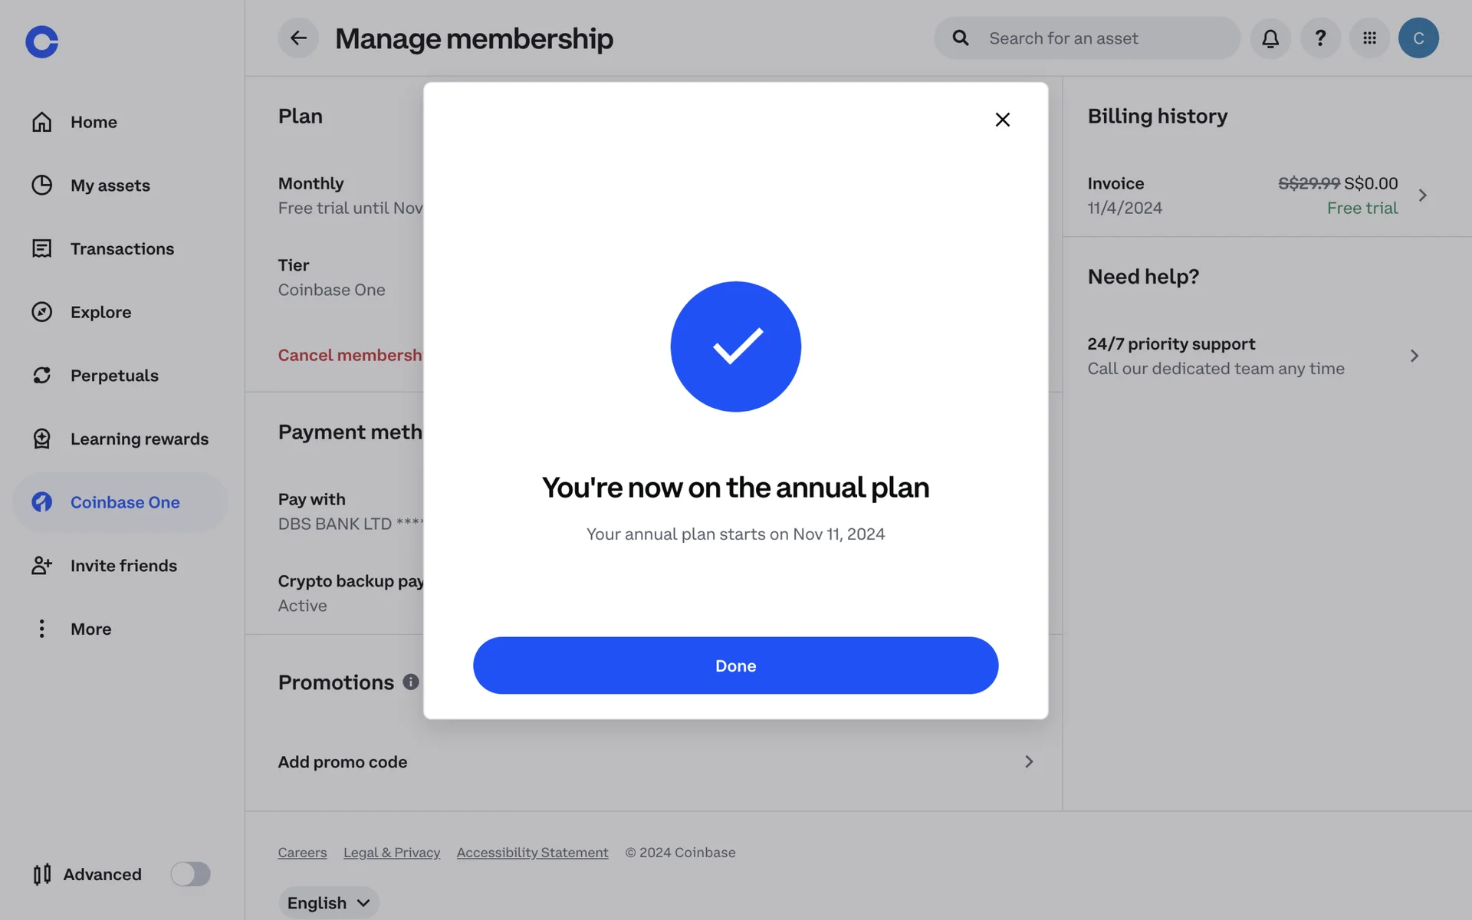
Task: Open Perpetuals in sidebar
Action: click(114, 376)
